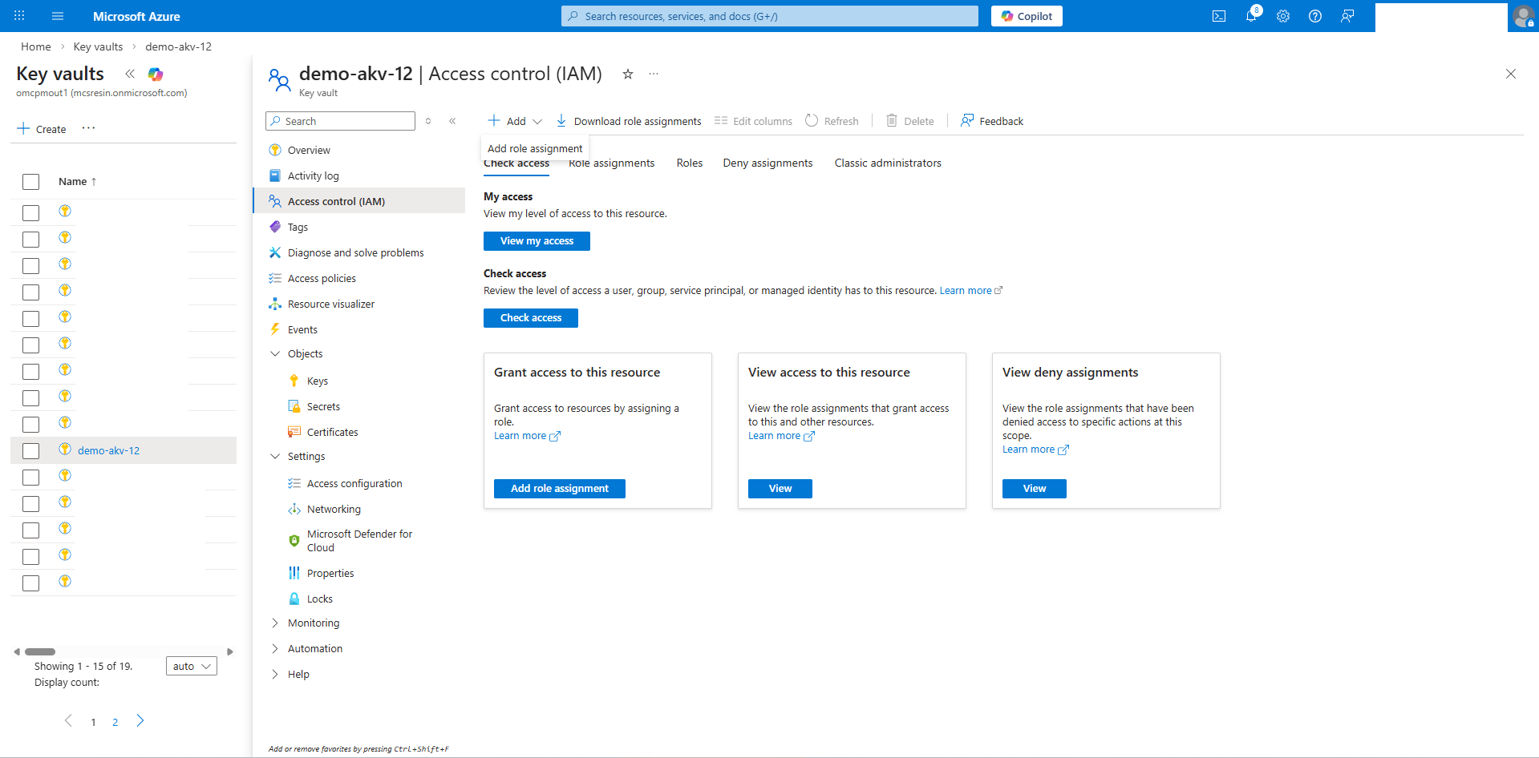Open the Classic administrators tab

[888, 163]
